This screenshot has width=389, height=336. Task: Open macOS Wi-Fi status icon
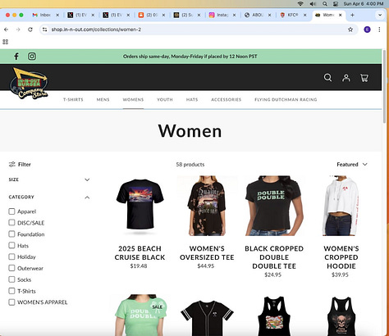pos(300,3)
